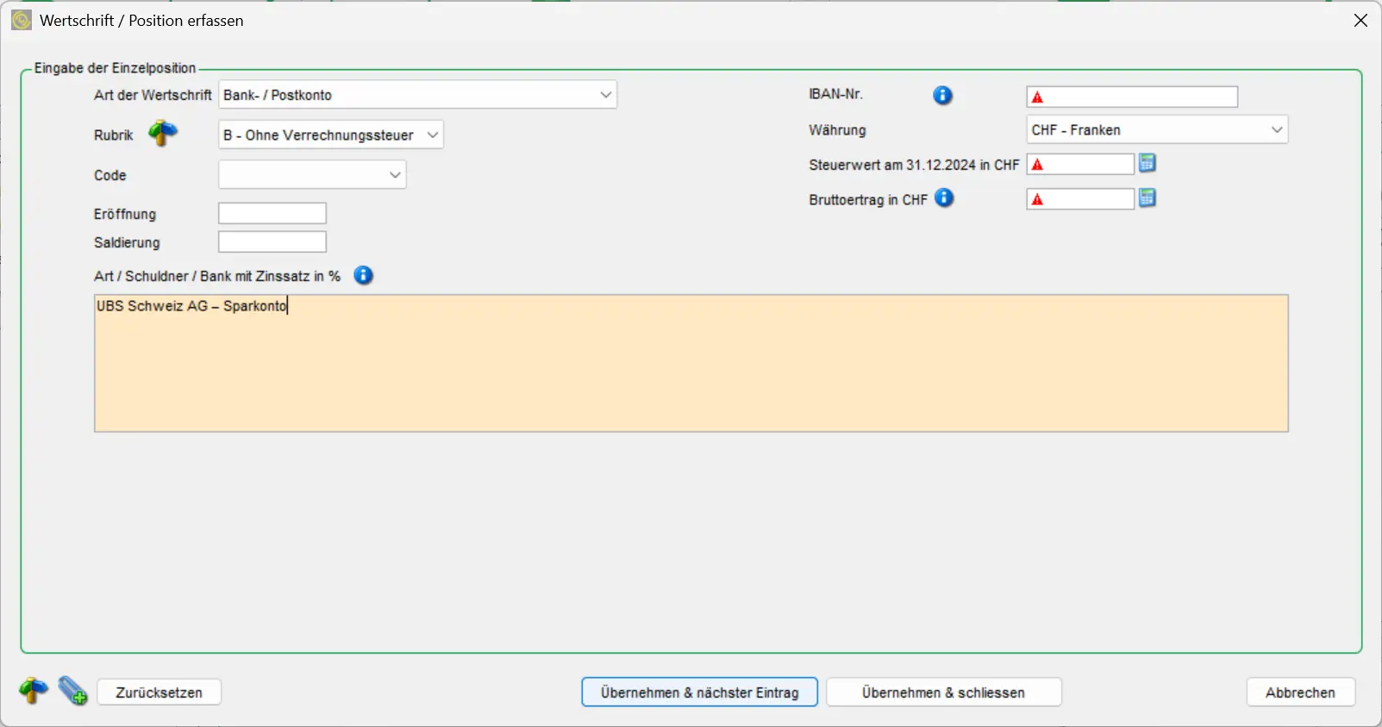Screen dimensions: 1382x727
Task: Open the Art der Wertschrift dropdown
Action: pos(418,95)
